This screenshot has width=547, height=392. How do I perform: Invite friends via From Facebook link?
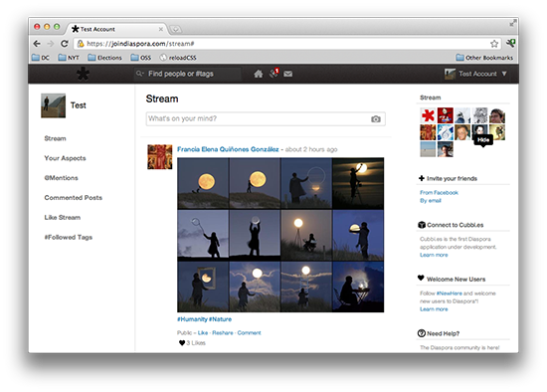439,193
